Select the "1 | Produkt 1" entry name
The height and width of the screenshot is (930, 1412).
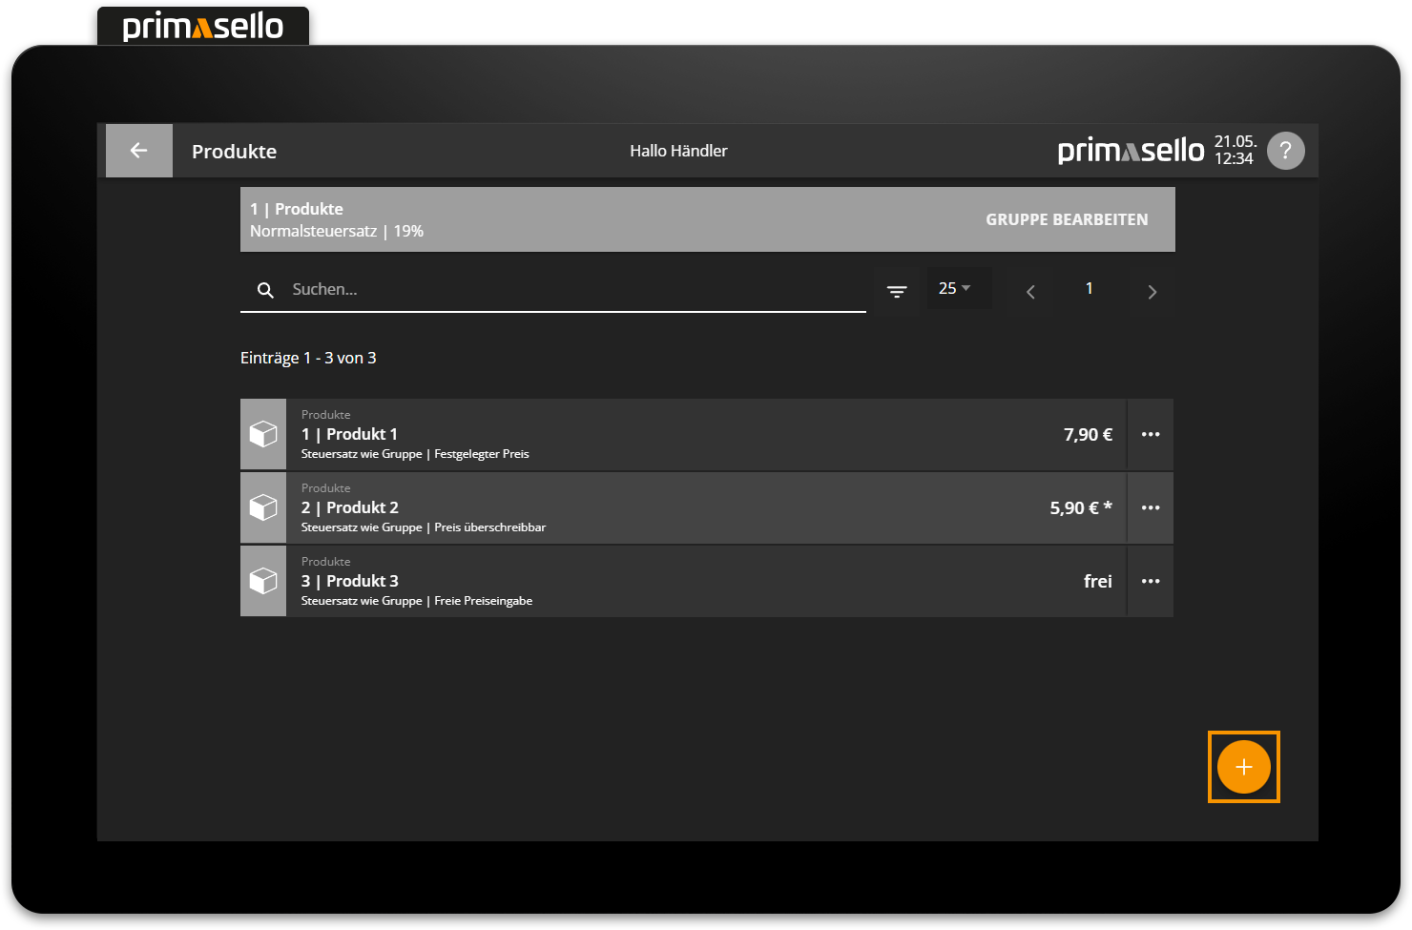(349, 435)
